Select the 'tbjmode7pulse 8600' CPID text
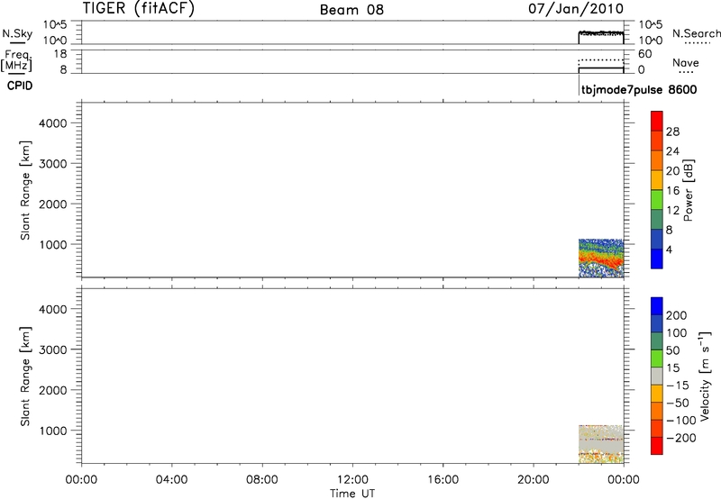 [639, 89]
